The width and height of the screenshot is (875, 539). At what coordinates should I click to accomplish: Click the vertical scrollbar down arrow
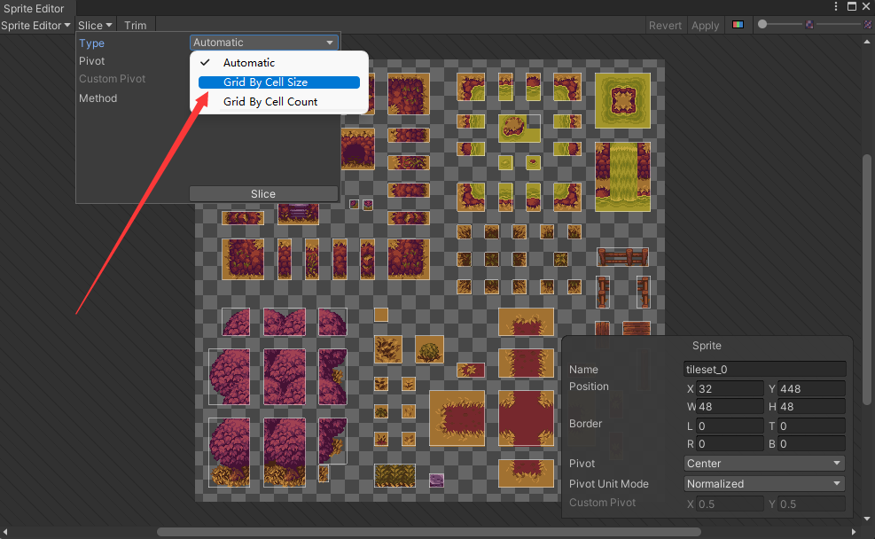(867, 519)
